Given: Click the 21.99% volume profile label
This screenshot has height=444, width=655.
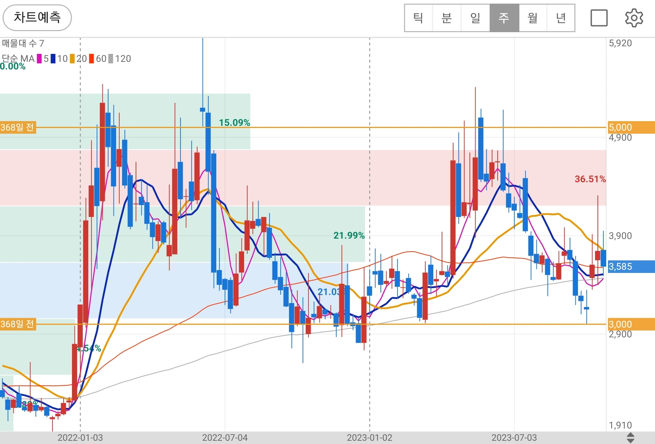Looking at the screenshot, I should coord(349,235).
